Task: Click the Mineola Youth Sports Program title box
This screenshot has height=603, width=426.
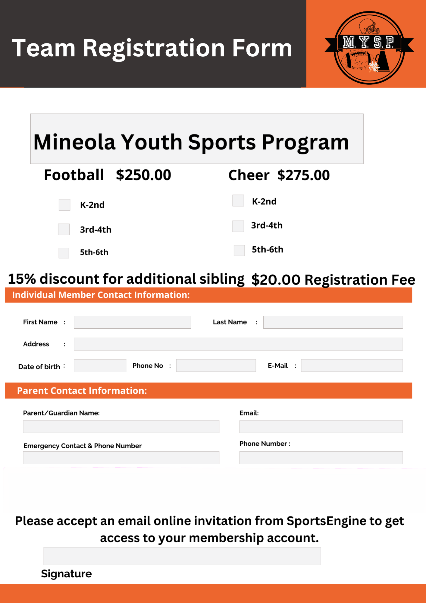Action: coord(197,139)
